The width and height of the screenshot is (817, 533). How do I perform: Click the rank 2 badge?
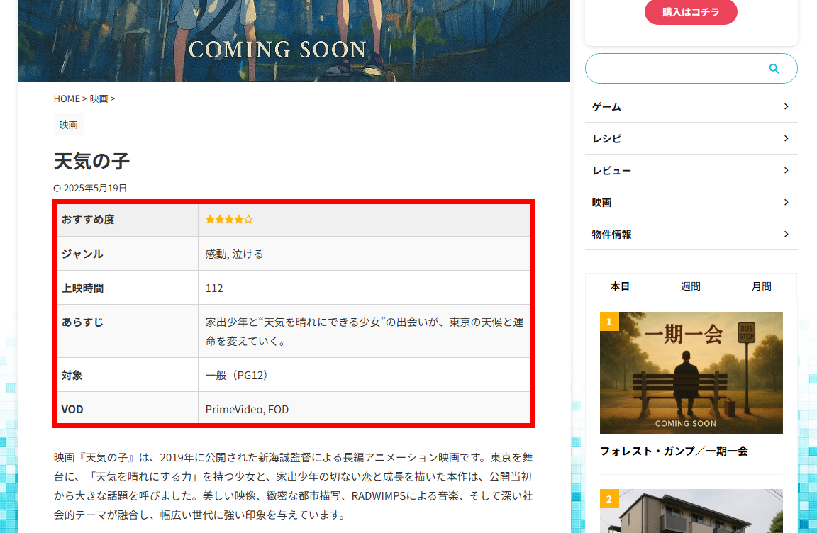609,499
